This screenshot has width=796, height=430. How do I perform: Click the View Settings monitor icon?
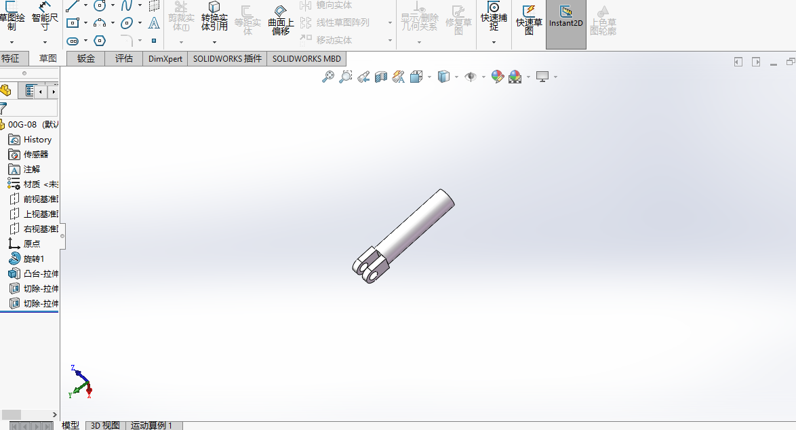[542, 77]
